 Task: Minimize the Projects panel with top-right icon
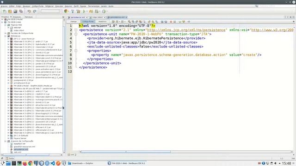tap(63, 17)
